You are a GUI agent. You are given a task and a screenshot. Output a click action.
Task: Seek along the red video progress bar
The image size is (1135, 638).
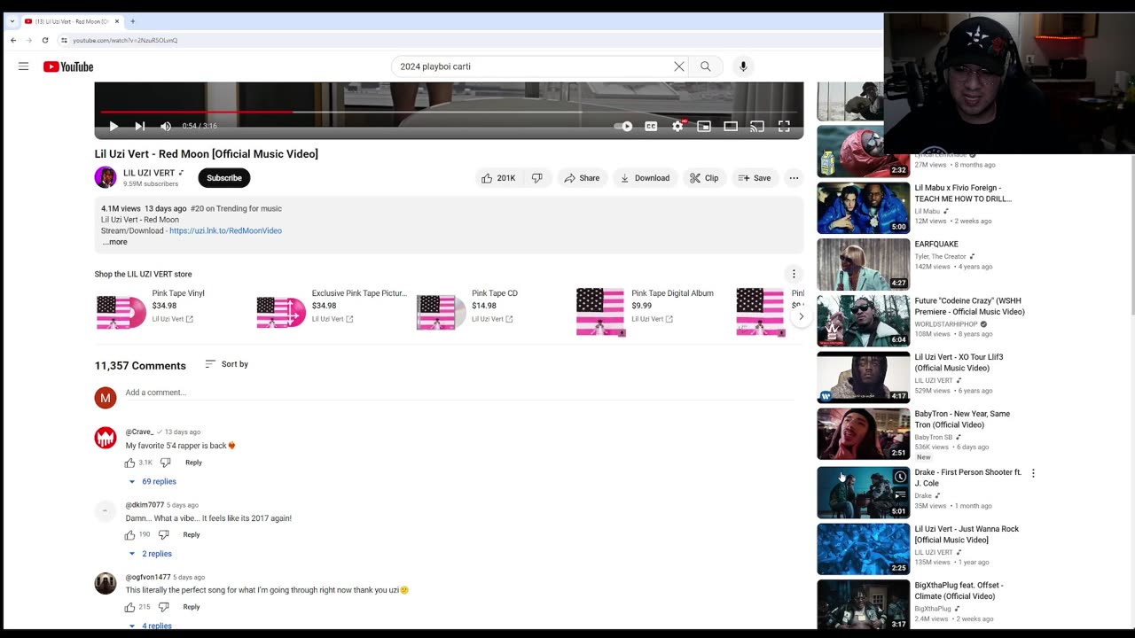click(x=449, y=112)
